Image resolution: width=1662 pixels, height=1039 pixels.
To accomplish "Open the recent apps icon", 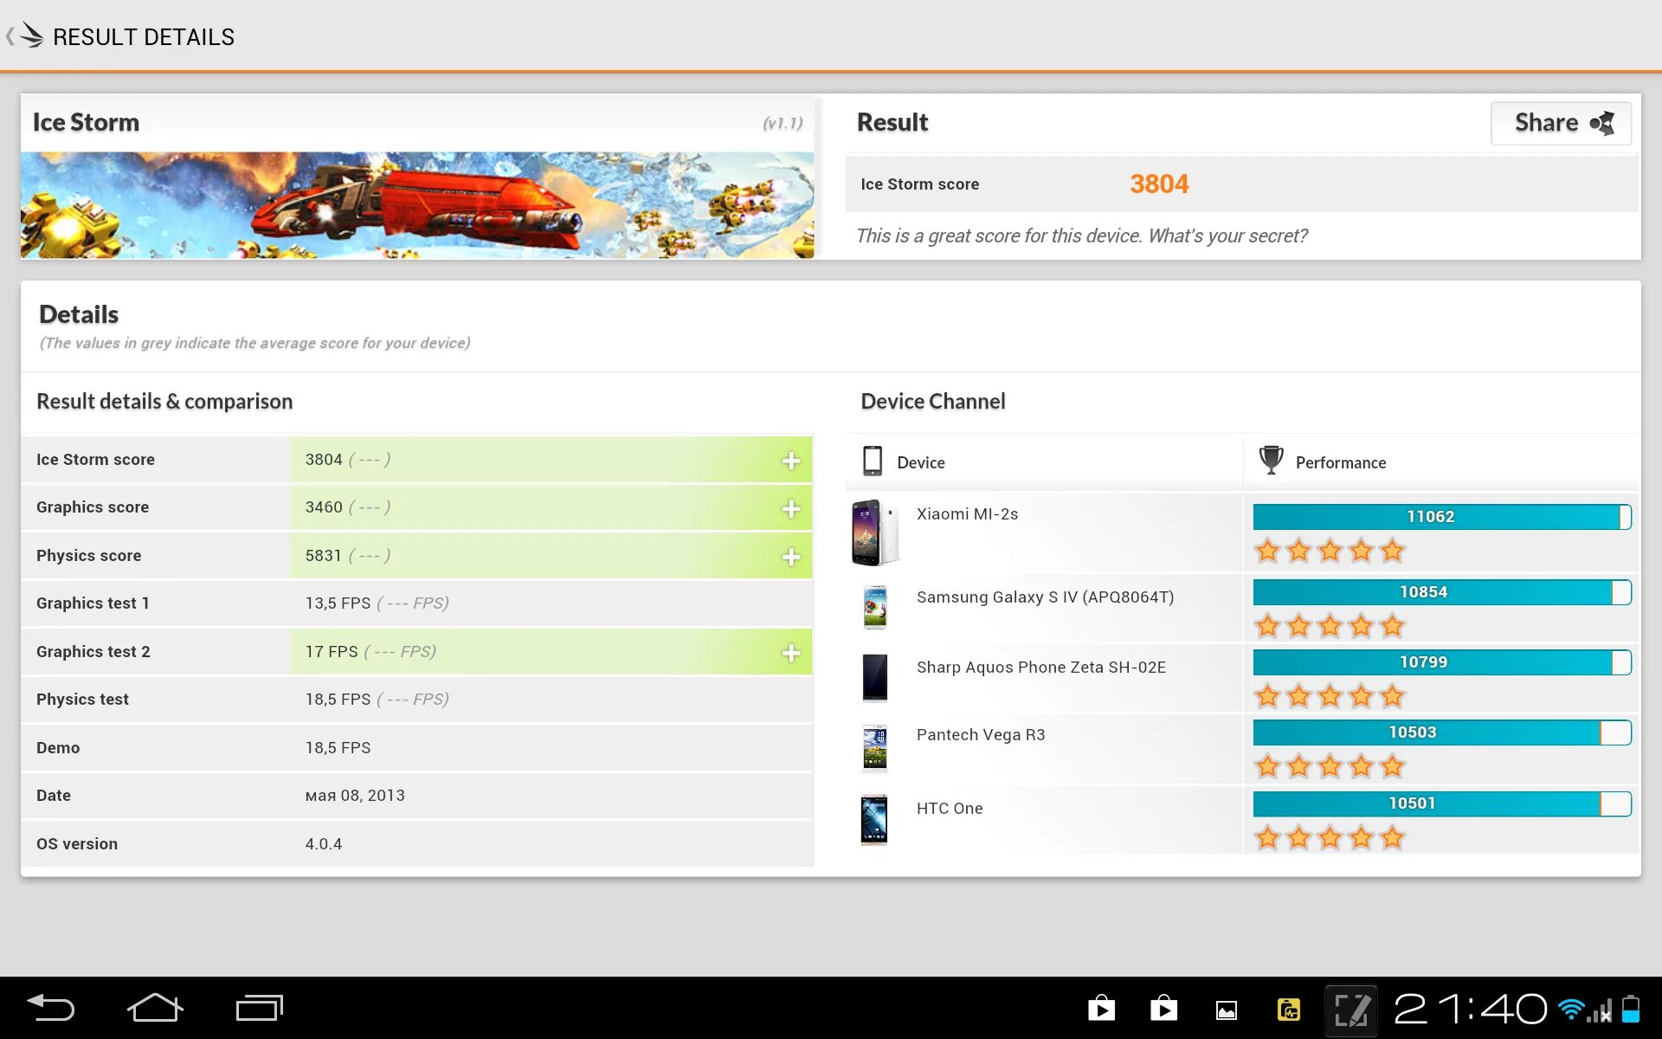I will click(259, 1008).
